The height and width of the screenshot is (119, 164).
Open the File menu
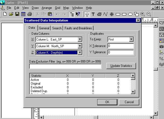coord(9,8)
